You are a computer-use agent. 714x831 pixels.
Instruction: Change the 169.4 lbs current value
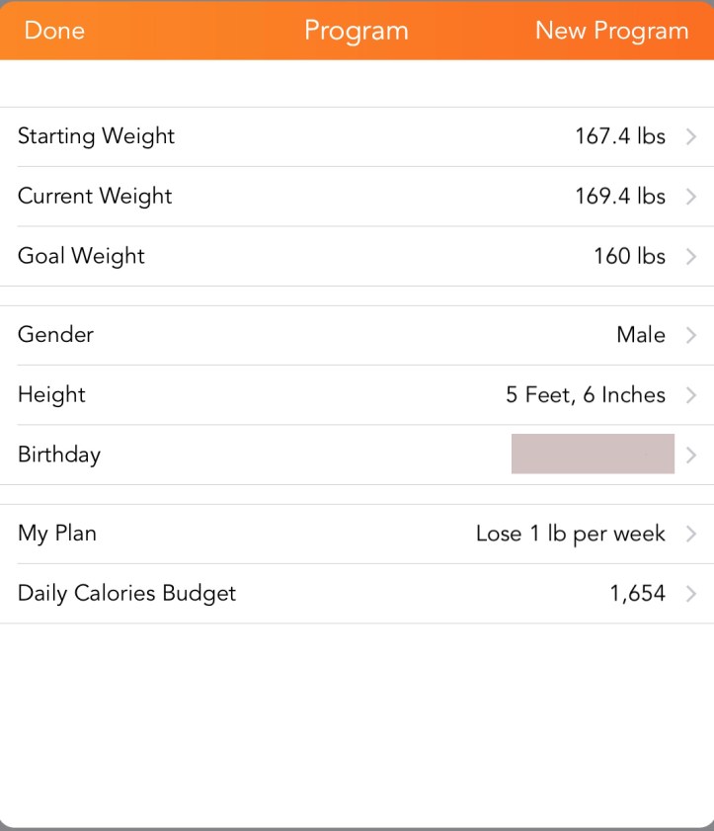coord(620,196)
